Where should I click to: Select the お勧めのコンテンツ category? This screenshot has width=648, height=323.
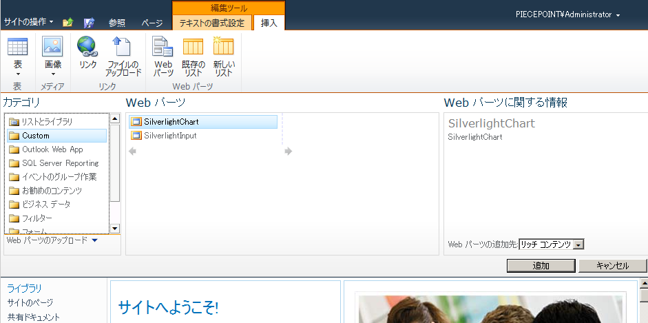click(57, 191)
